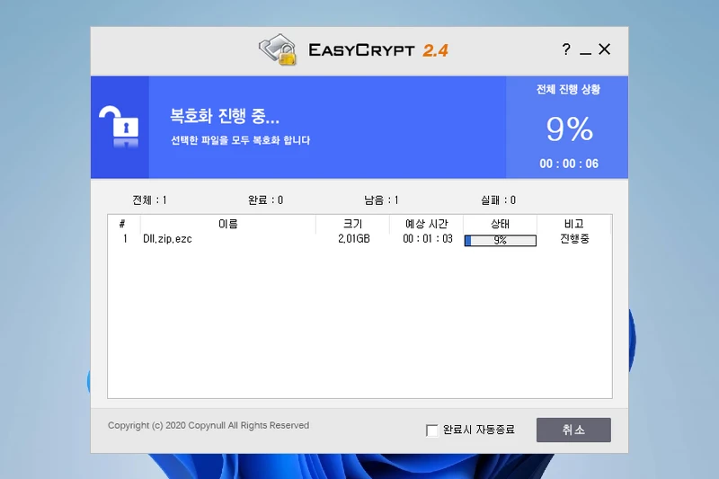Screen dimensions: 719x479
Task: Click the 전체 : 1 counter
Action: (x=149, y=200)
